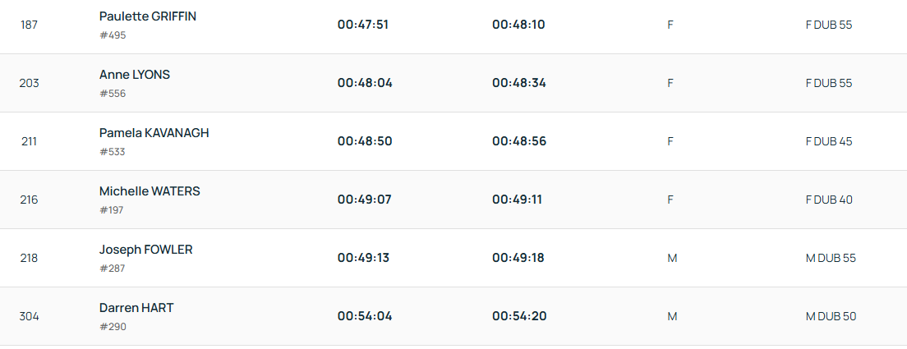Open Anne LYONS runner name
The height and width of the screenshot is (349, 907).
[x=135, y=75]
